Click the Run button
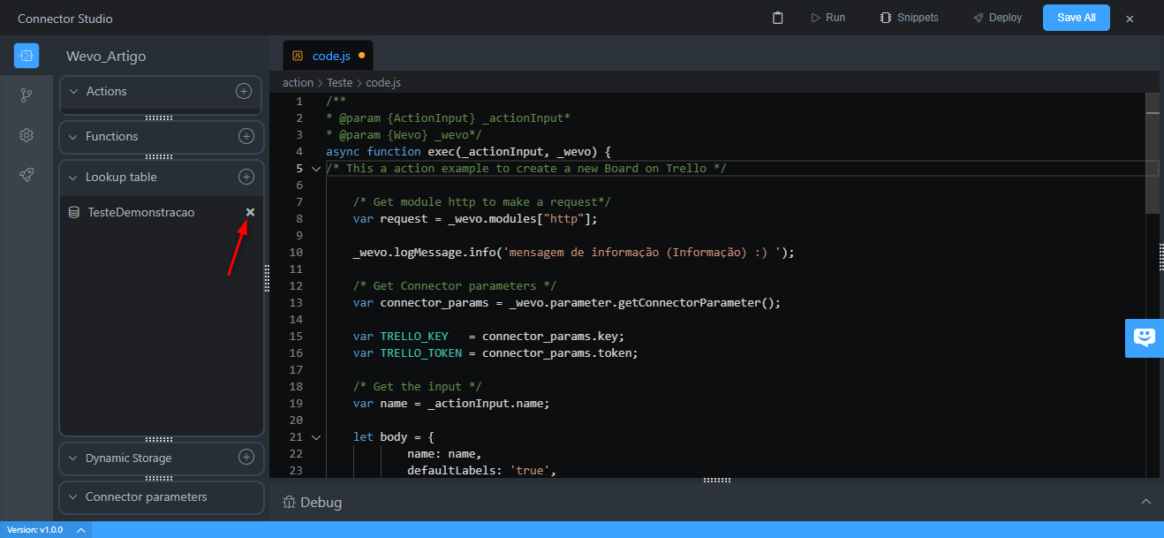The height and width of the screenshot is (538, 1164). click(x=828, y=18)
